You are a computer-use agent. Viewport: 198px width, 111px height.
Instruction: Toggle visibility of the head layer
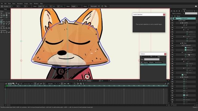click(172, 21)
